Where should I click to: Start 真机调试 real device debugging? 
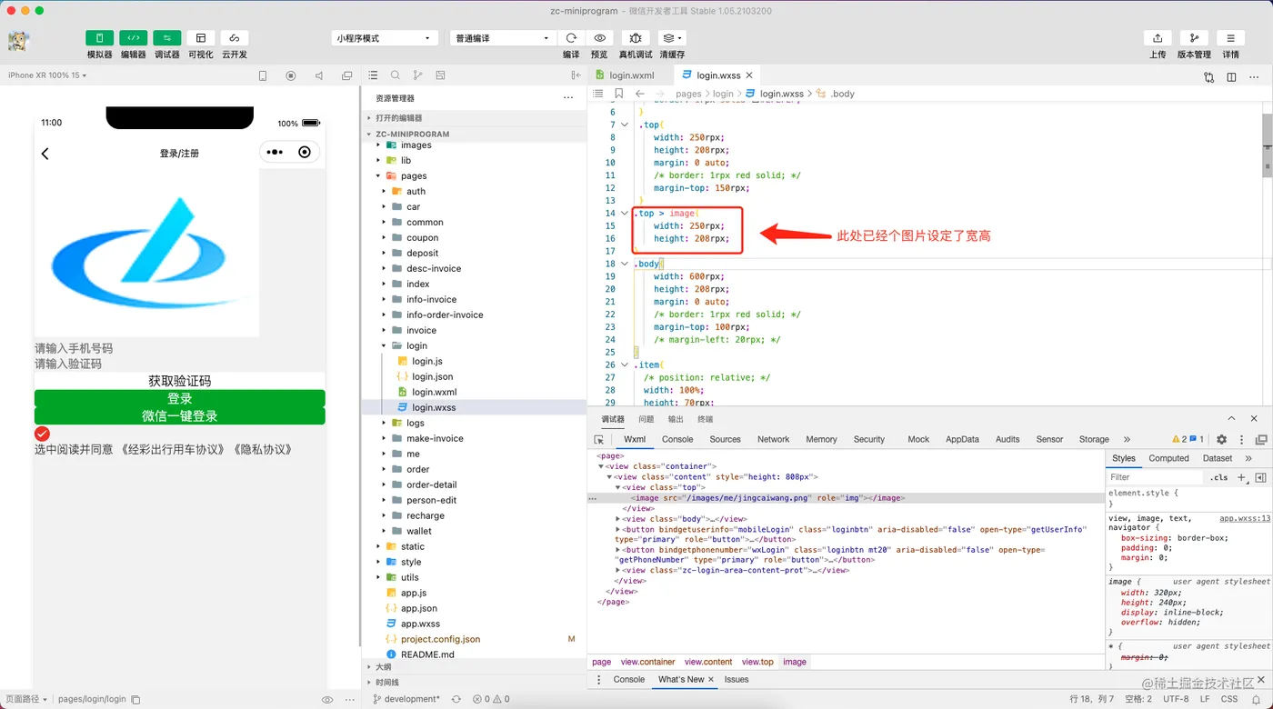[636, 38]
